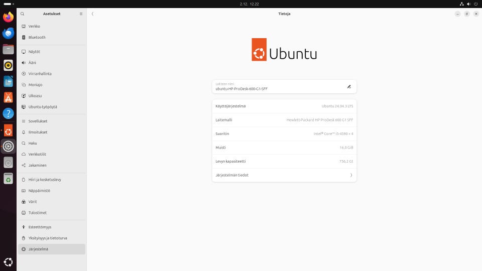Select Ilmoitukset in the sidebar
482x271 pixels.
pyautogui.click(x=52, y=132)
